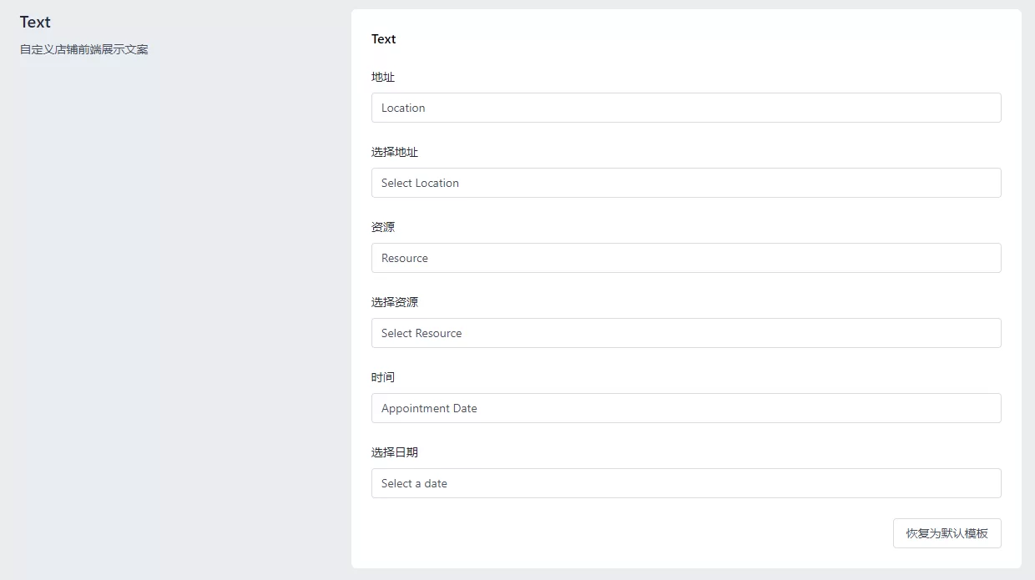Click the 选择日期 field label

(395, 452)
